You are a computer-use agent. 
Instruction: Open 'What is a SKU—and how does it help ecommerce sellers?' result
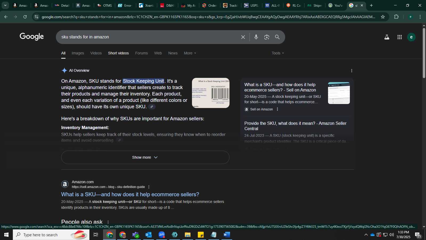coord(130,194)
